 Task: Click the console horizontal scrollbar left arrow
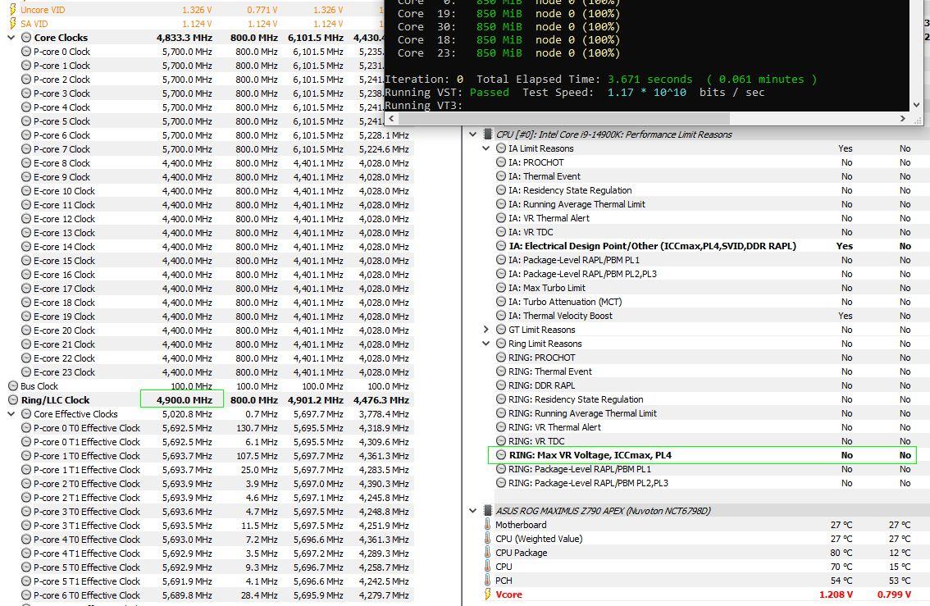390,119
